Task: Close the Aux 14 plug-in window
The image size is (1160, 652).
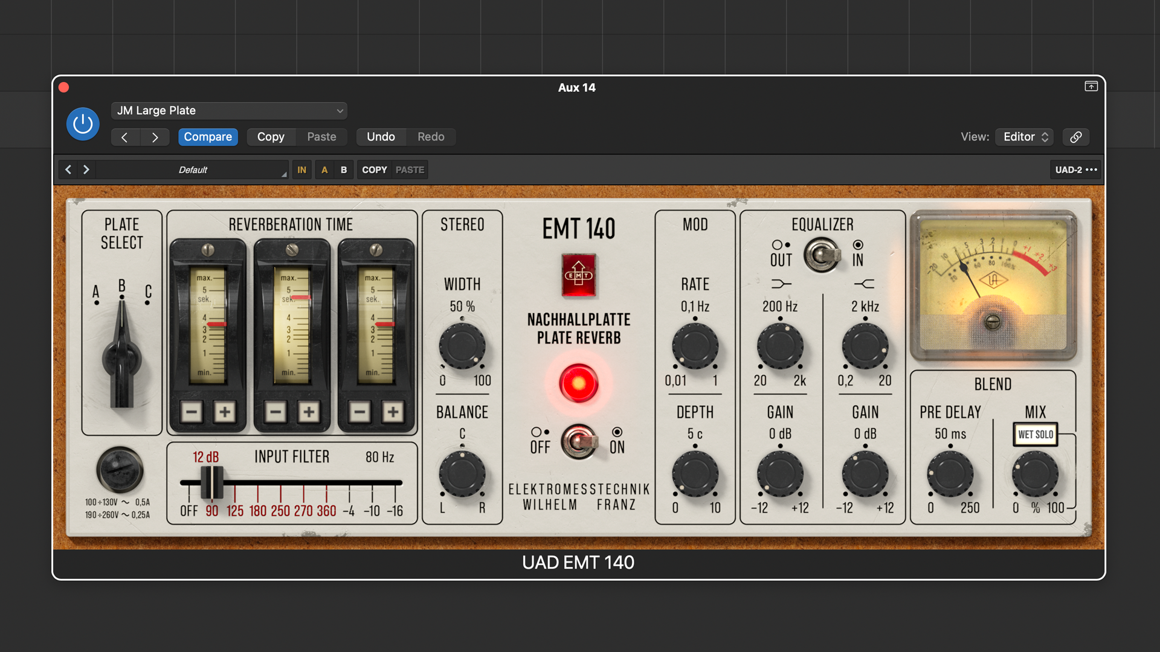Action: tap(64, 88)
